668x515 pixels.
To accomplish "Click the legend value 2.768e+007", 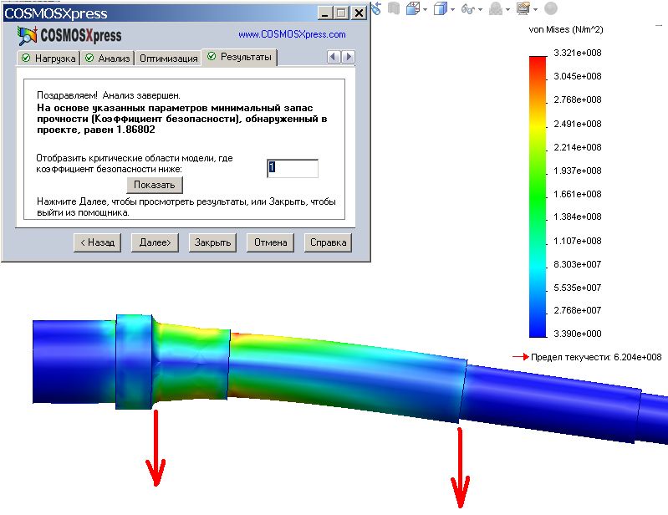I will click(577, 310).
